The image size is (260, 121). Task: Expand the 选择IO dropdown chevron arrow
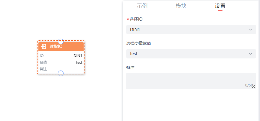pos(251,30)
